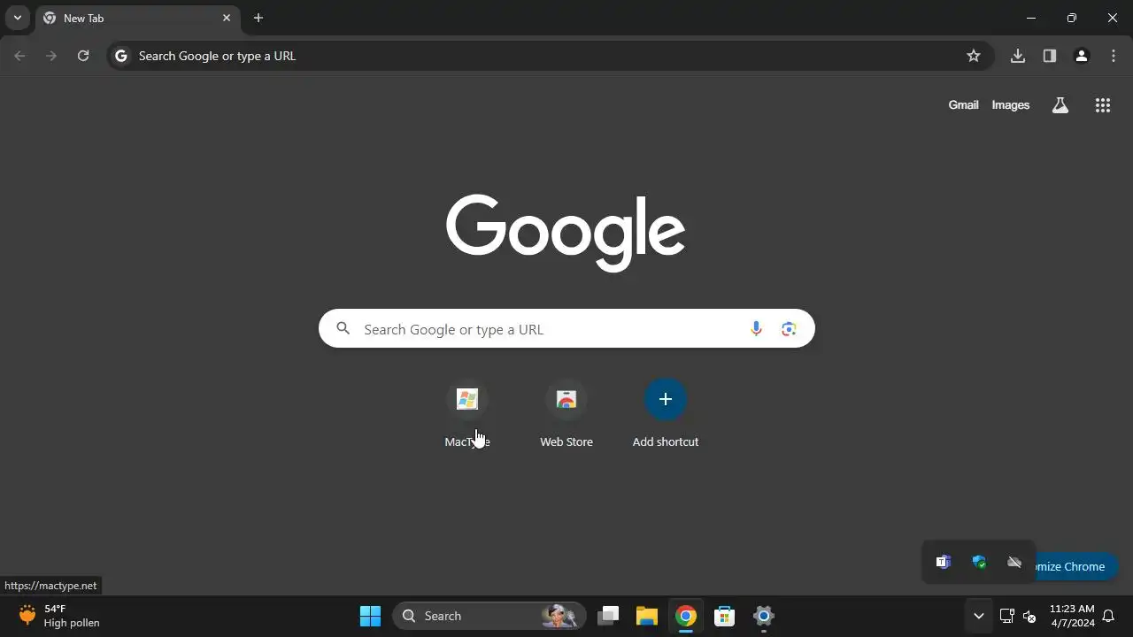
Task: Click the Google search box
Action: [x=566, y=328]
